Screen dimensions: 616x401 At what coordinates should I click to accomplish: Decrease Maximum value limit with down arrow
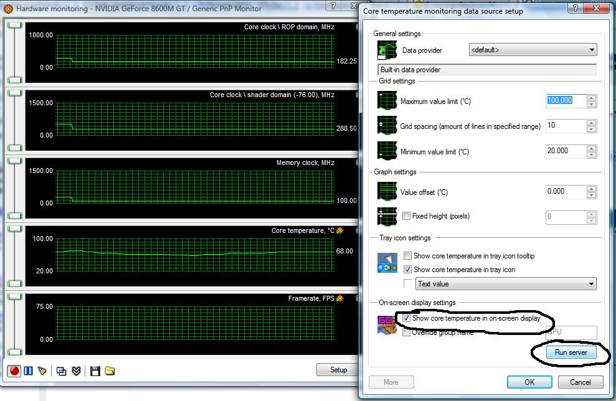(x=591, y=104)
